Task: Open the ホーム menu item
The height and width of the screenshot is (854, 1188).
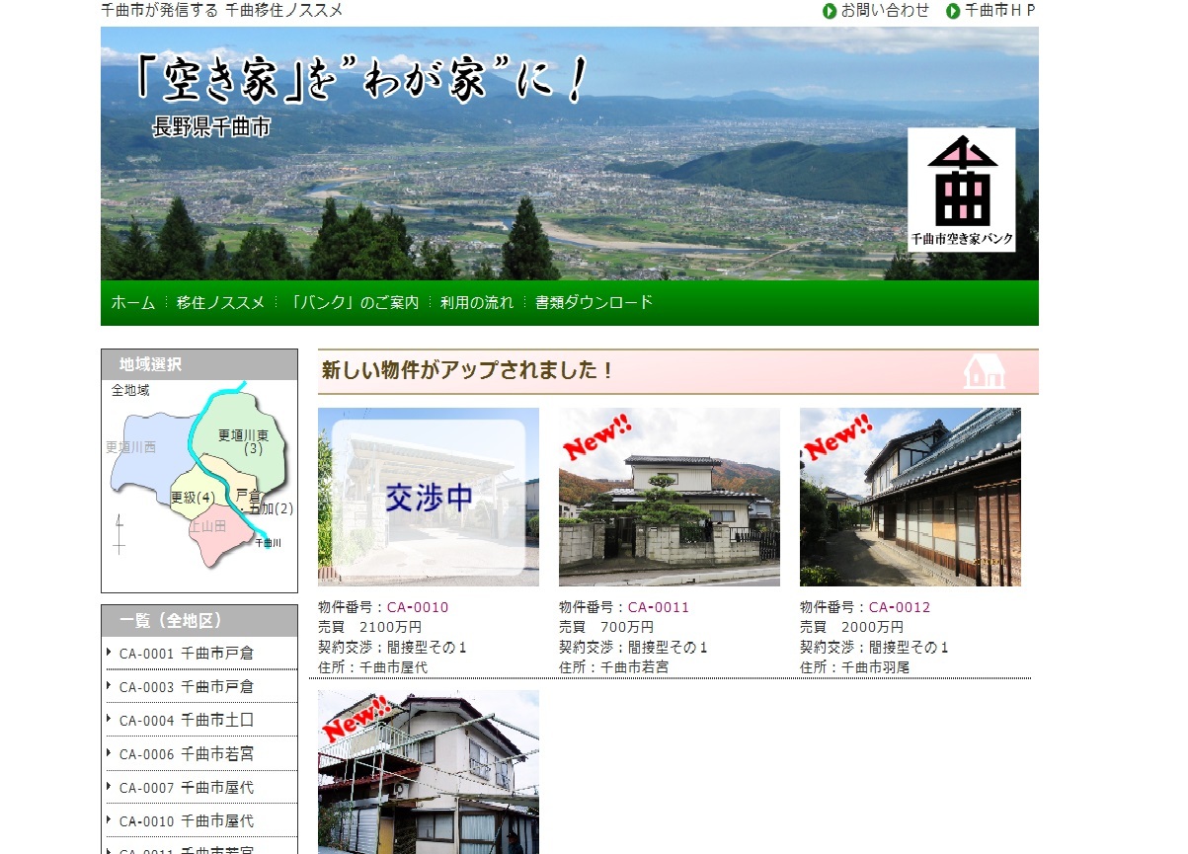Action: point(132,303)
